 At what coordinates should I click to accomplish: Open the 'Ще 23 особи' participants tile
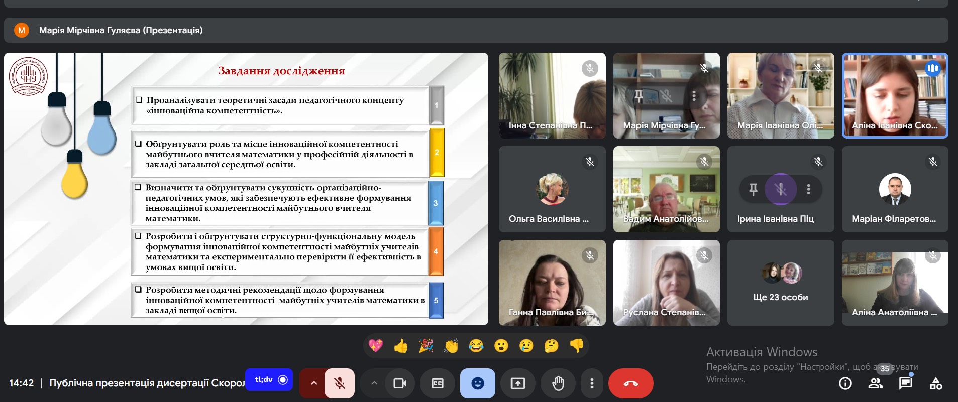781,283
